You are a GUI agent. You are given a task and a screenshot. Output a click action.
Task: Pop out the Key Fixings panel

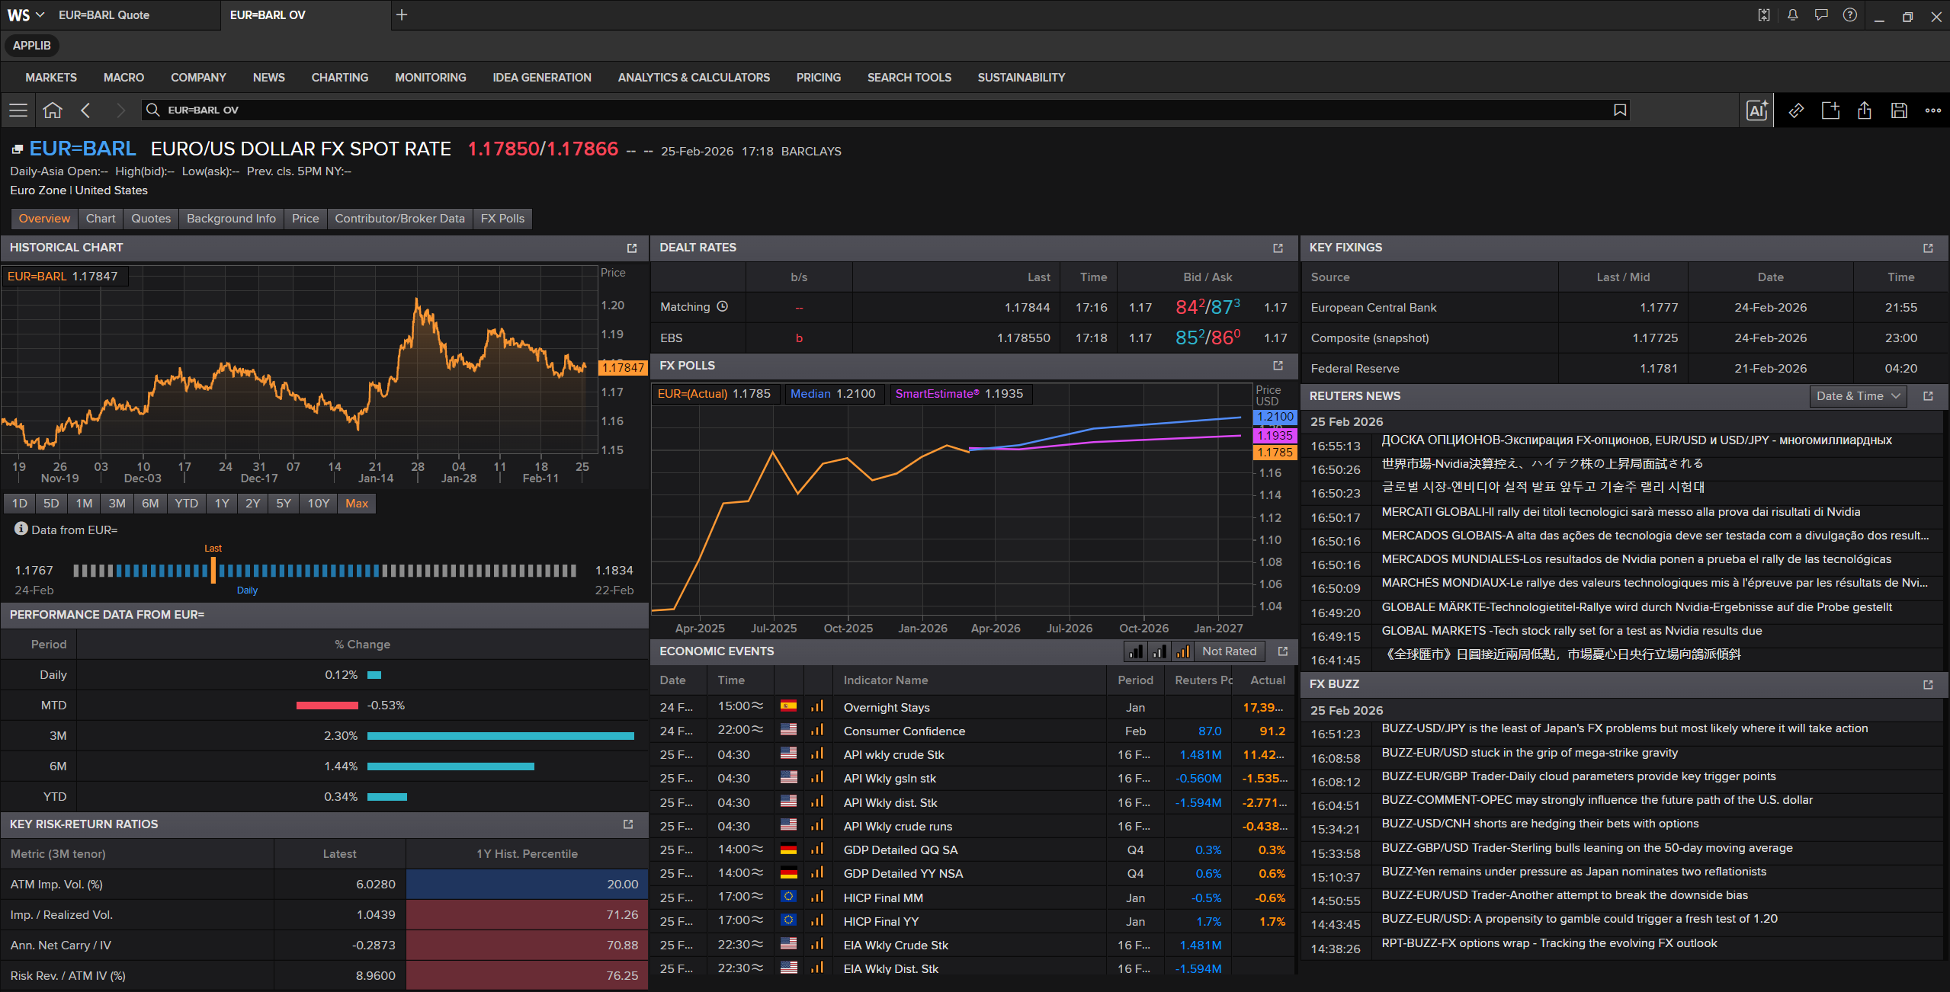[x=1929, y=248]
